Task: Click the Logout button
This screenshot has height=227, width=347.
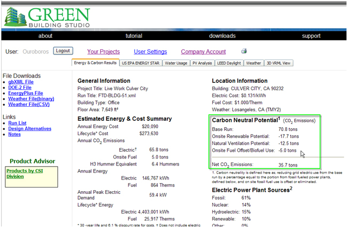Action: 63,51
